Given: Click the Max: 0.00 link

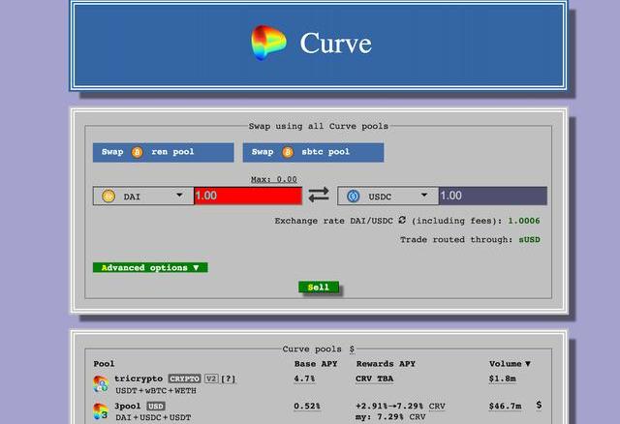Looking at the screenshot, I should coord(274,179).
